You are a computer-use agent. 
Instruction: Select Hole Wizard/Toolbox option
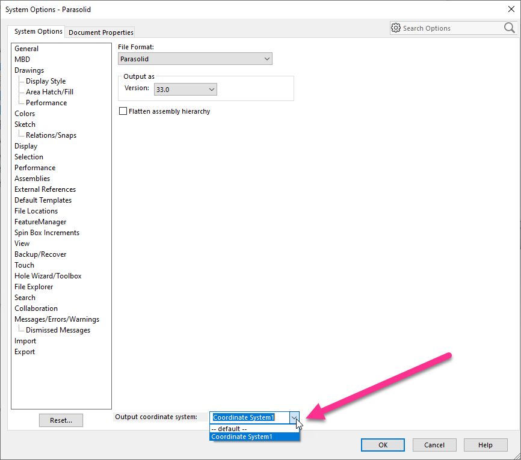click(48, 276)
